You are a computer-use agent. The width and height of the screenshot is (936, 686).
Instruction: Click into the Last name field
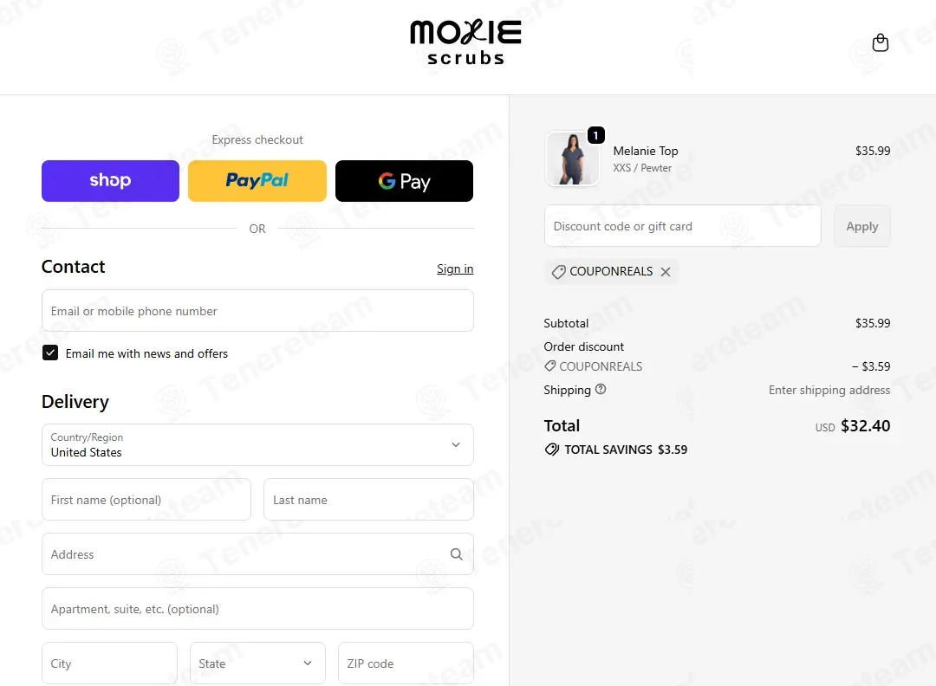pyautogui.click(x=368, y=499)
